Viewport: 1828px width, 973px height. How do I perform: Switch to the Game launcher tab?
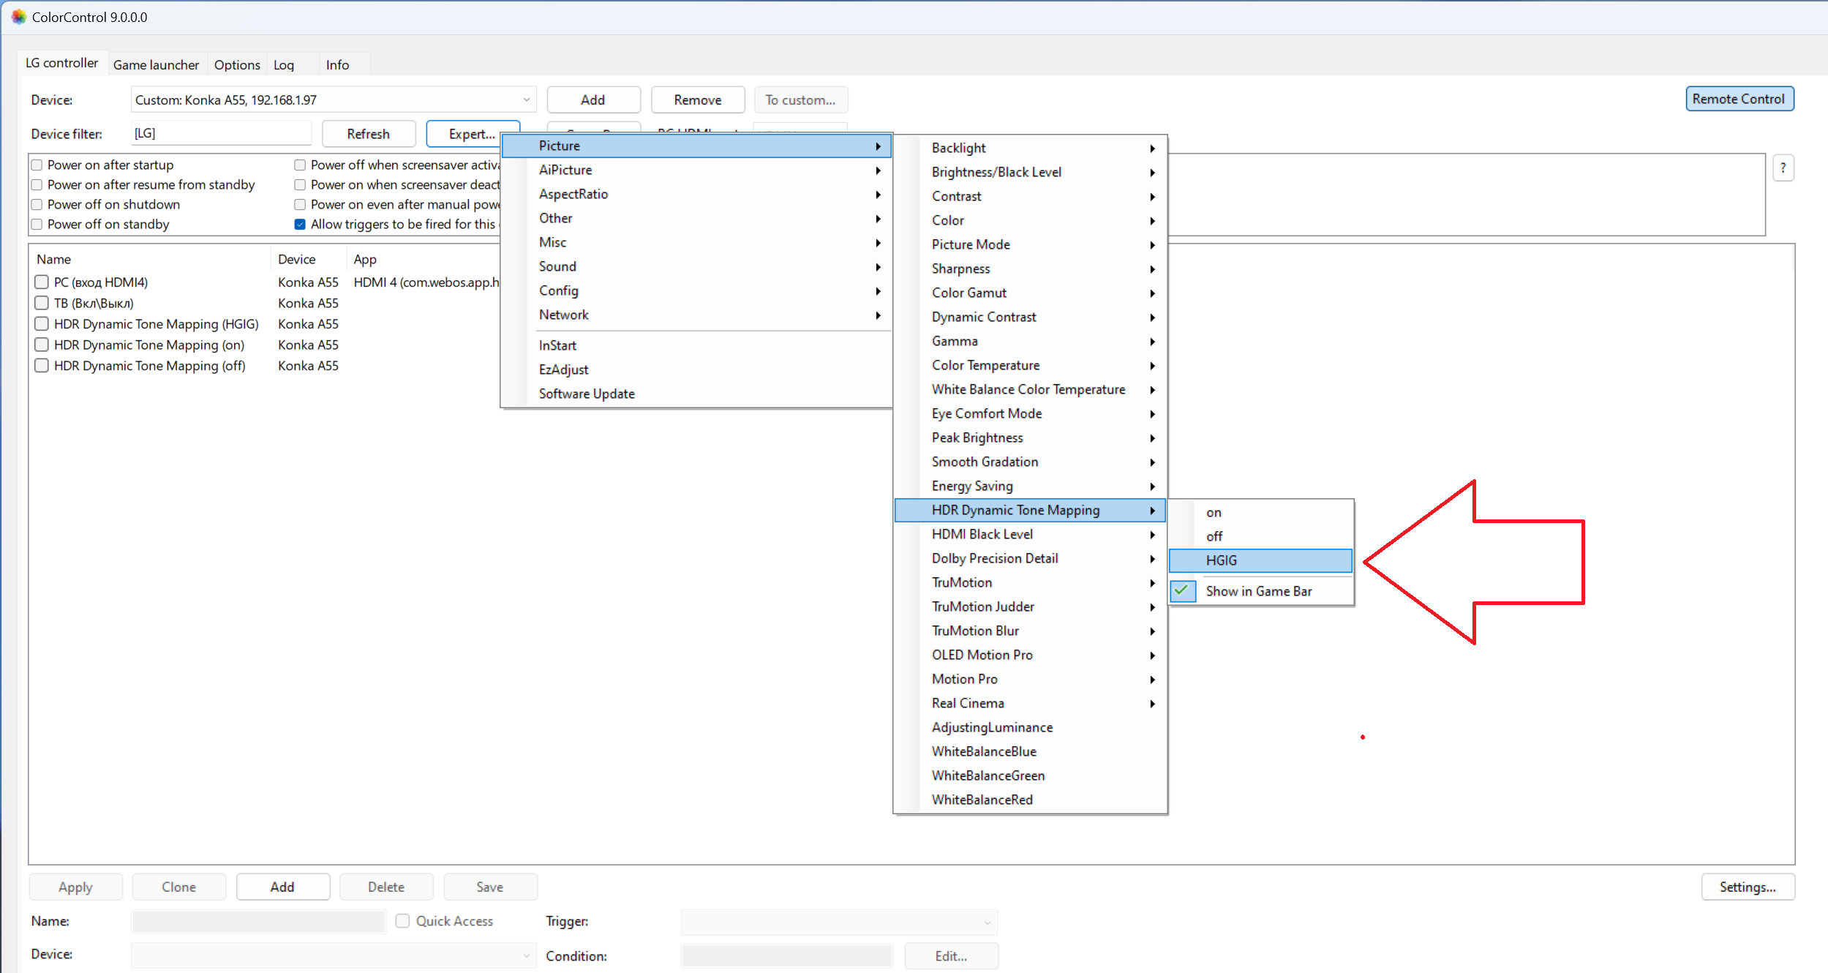pyautogui.click(x=156, y=65)
